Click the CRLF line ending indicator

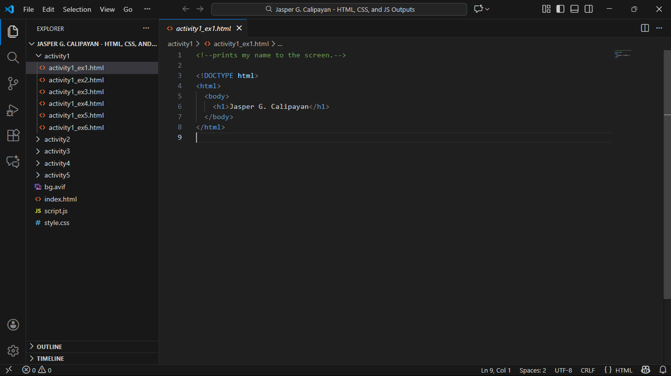(x=587, y=370)
